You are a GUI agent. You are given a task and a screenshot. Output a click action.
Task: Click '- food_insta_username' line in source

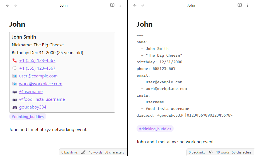(x=165, y=109)
